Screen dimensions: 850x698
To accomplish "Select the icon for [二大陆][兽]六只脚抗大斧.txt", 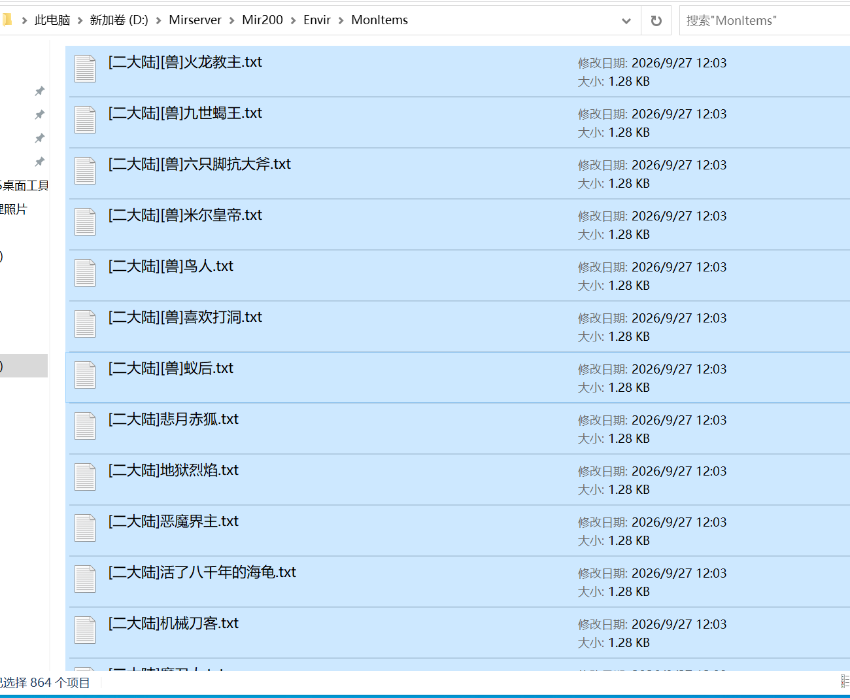I will 85,171.
